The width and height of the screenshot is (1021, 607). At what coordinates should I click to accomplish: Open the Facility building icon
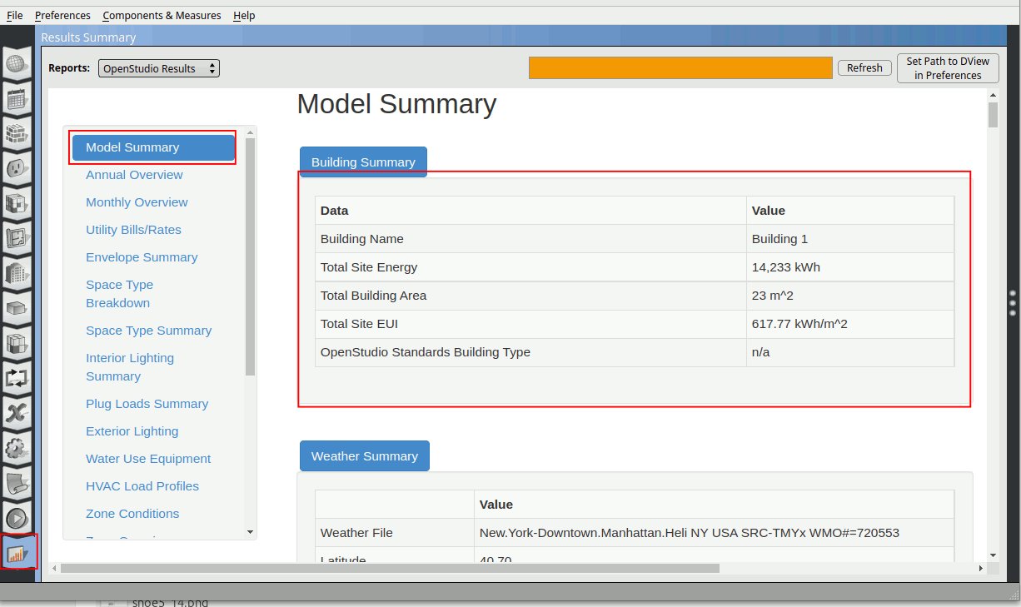point(17,271)
